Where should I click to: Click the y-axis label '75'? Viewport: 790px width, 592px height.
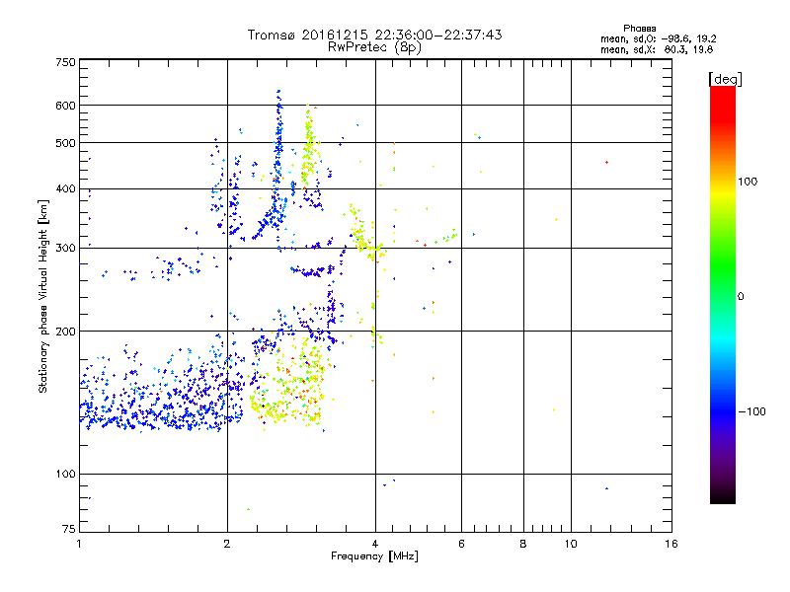pyautogui.click(x=69, y=529)
